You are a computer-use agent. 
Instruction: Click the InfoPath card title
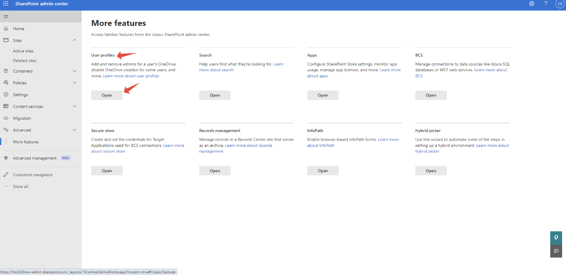coord(315,131)
